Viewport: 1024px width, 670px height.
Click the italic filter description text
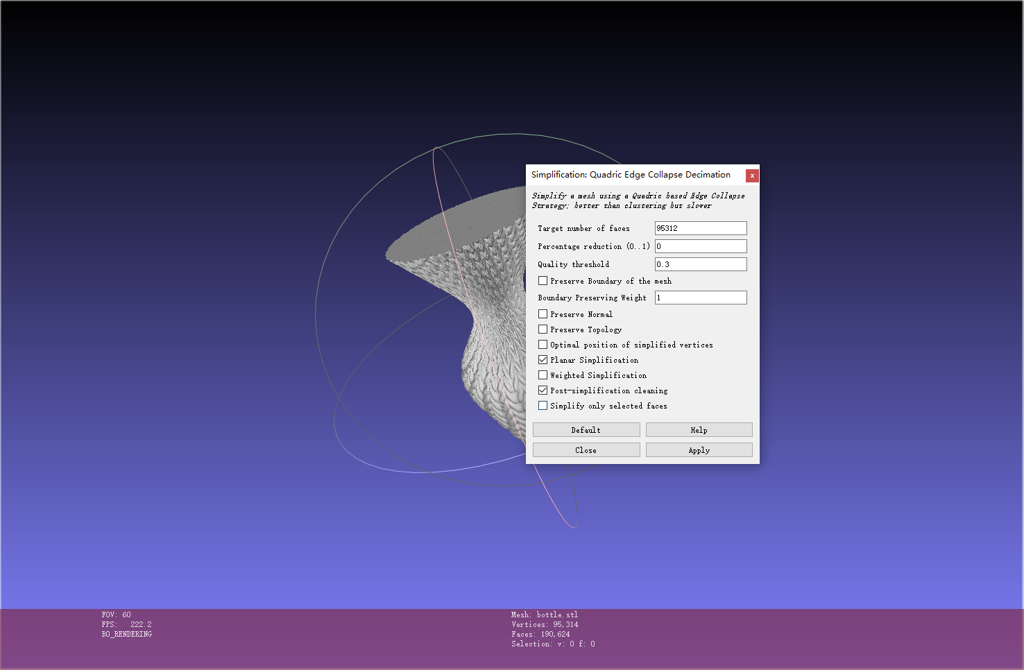pos(638,200)
